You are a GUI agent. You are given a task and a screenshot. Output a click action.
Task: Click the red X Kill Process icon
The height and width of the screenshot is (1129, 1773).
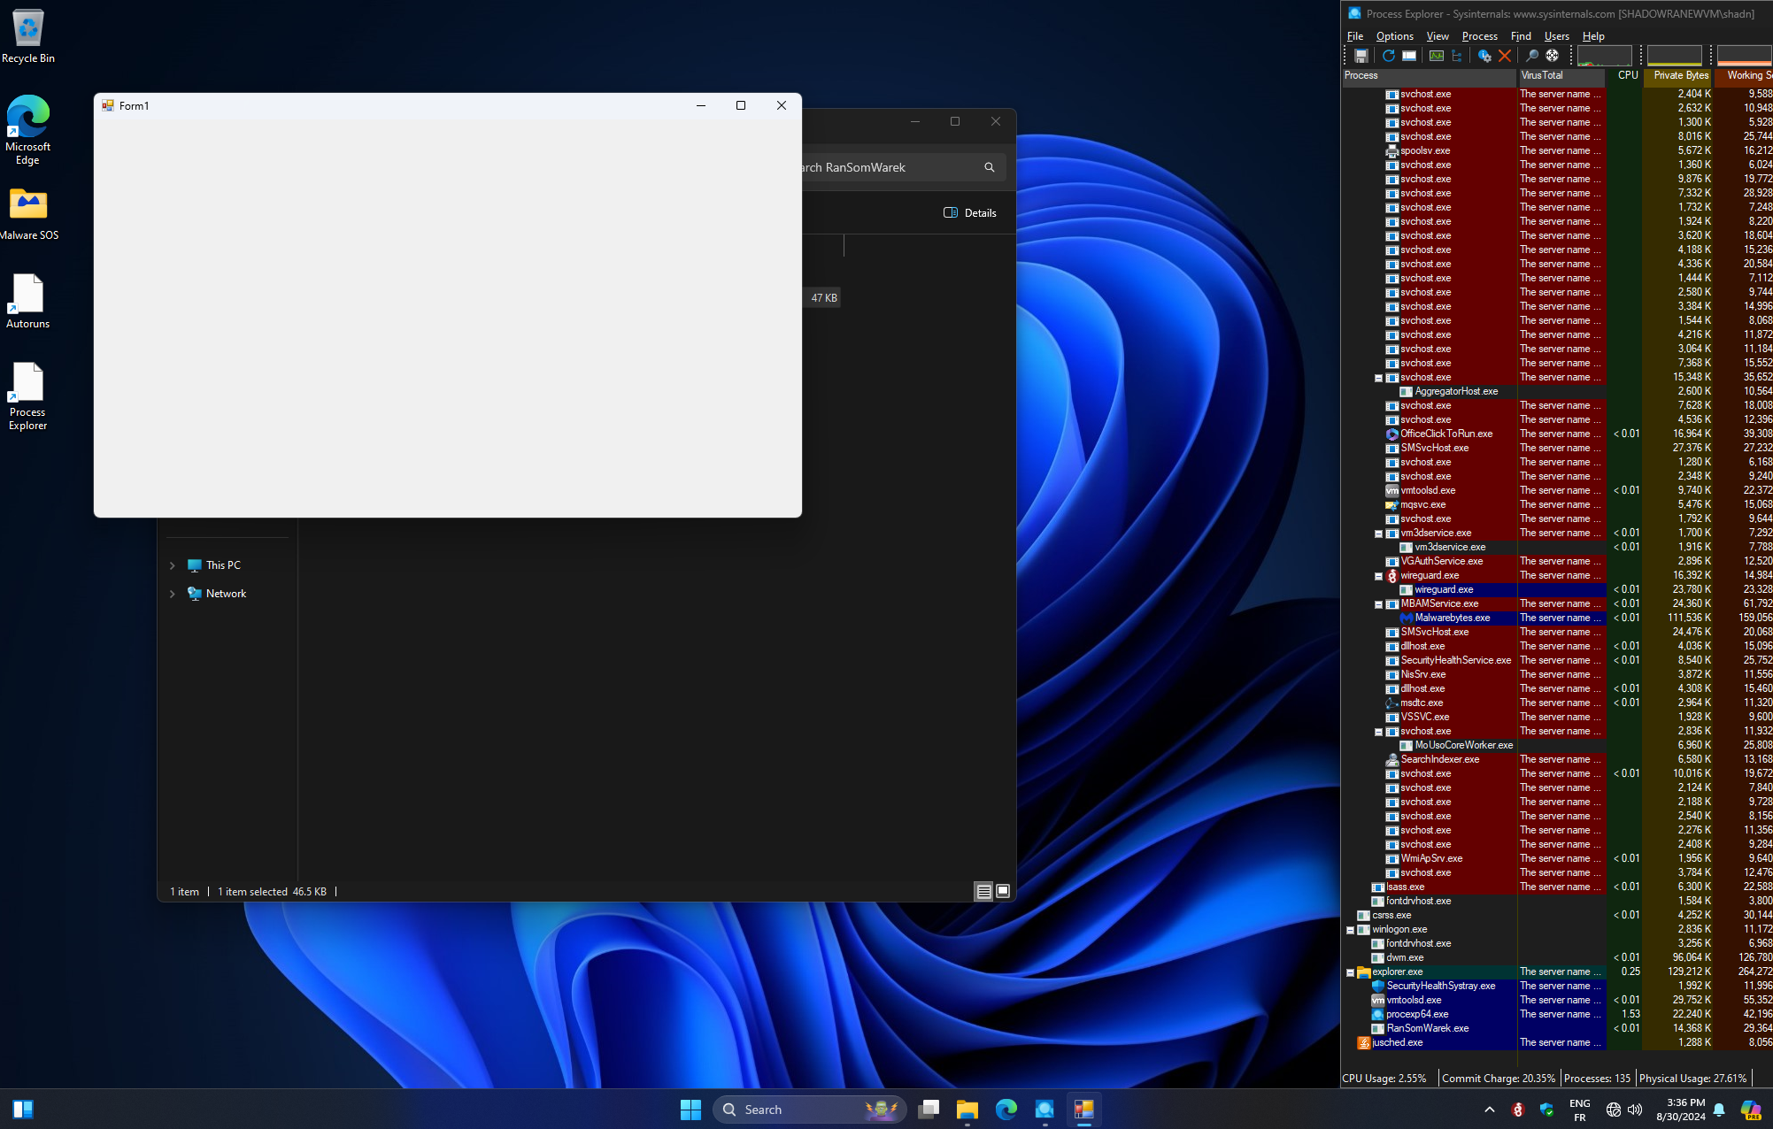click(x=1505, y=56)
